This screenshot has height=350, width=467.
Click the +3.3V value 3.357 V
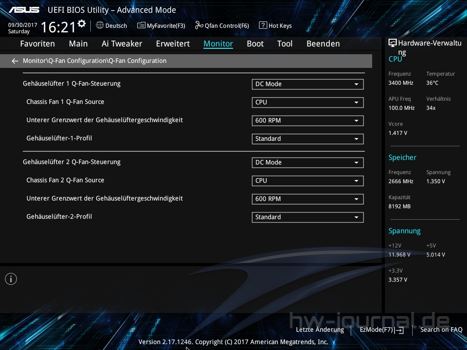(398, 280)
